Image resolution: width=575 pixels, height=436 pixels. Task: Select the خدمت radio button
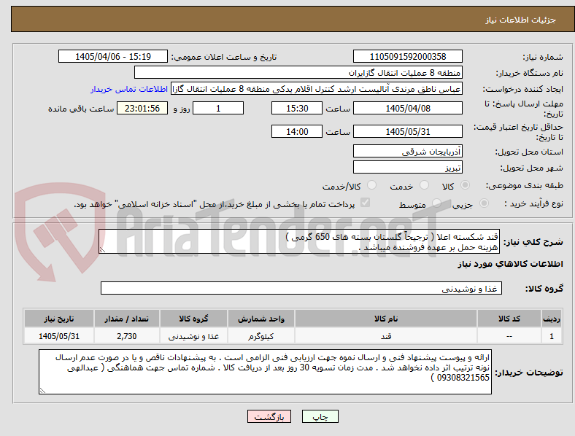tap(424, 185)
